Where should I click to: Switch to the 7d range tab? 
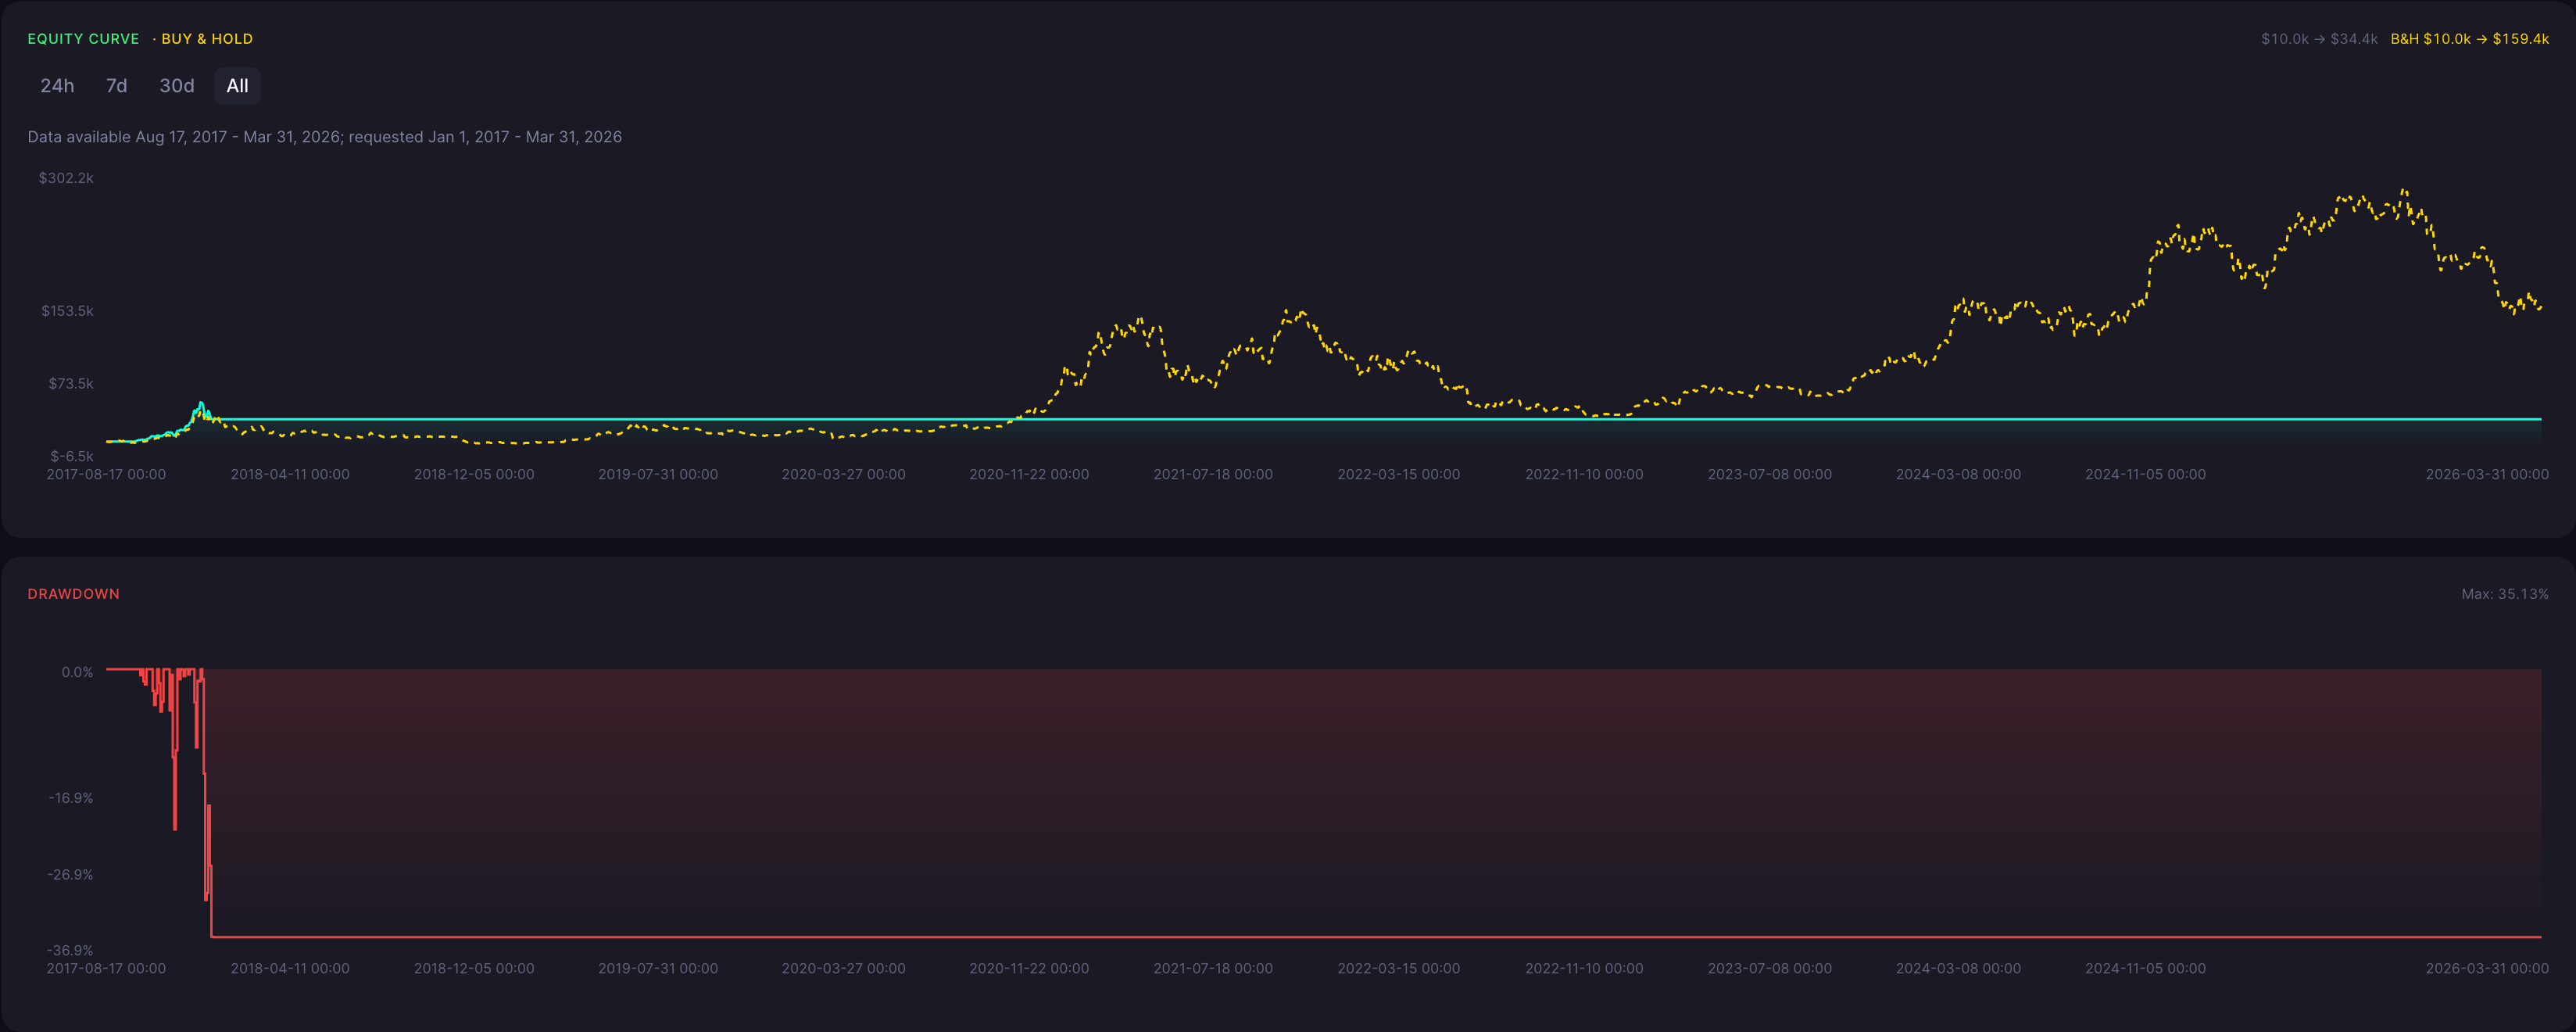[x=116, y=86]
